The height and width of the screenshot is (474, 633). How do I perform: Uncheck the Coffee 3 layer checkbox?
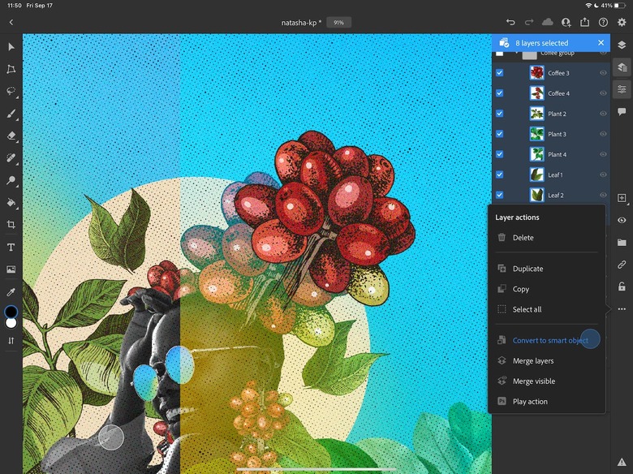pyautogui.click(x=499, y=73)
